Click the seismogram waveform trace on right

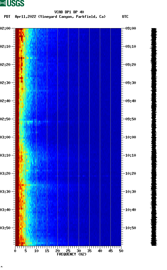point(154,137)
